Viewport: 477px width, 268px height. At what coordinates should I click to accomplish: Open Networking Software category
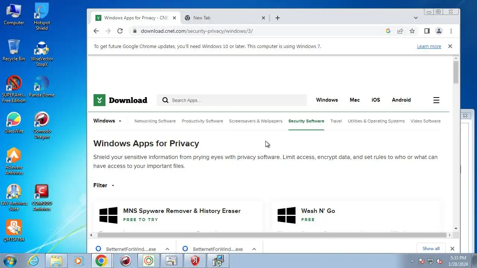pos(155,121)
